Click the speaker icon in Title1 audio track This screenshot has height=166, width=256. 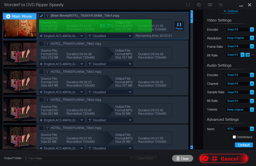[41, 36]
